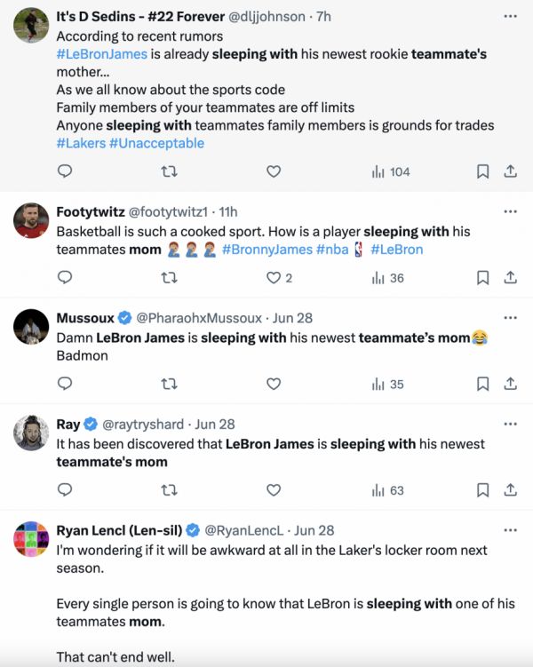Open Footytwitz profile picture
The height and width of the screenshot is (667, 533).
tap(32, 220)
